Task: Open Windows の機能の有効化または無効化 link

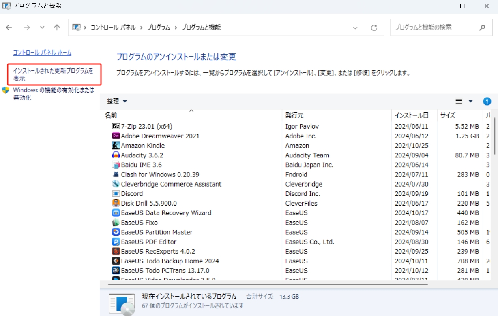Action: point(54,94)
